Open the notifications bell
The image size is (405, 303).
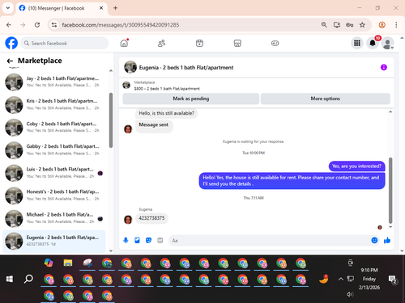(373, 43)
